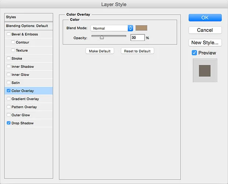Viewport: 228px width, 184px height.
Task: Select the Color Overlay label
Action: click(22, 91)
